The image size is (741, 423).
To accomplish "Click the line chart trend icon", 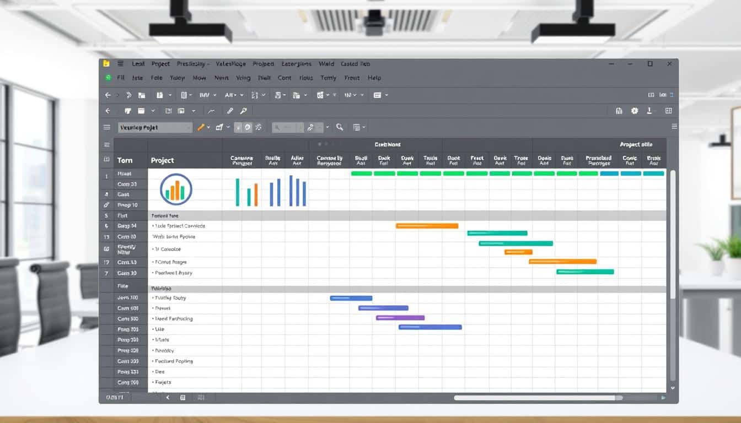I will [211, 111].
